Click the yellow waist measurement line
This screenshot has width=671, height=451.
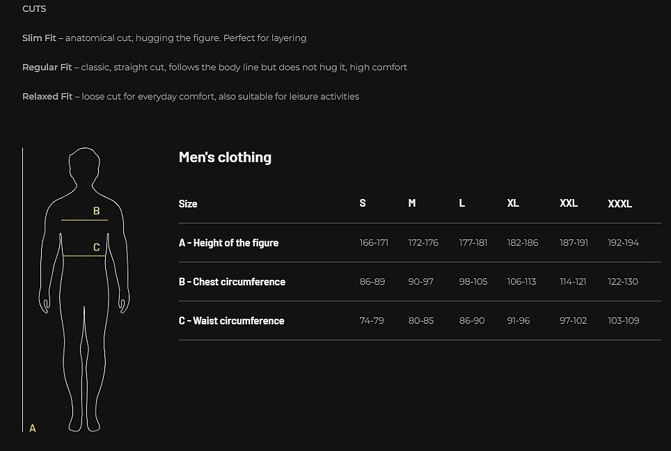84,256
